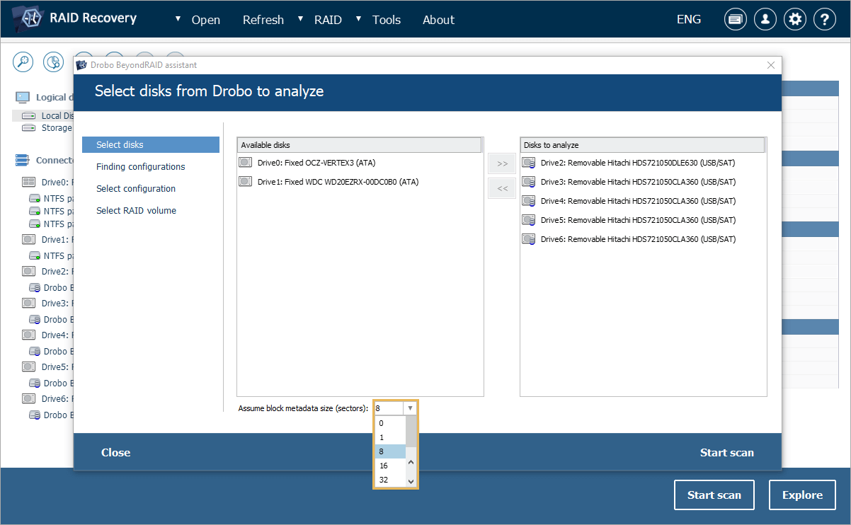The image size is (851, 525).
Task: Click Close in the dialog footer
Action: 115,453
